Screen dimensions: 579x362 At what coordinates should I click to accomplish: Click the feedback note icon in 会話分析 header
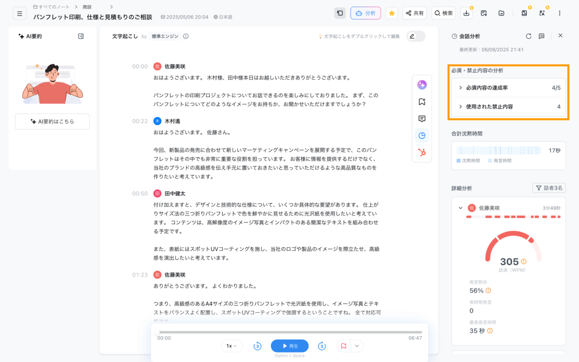tap(542, 36)
